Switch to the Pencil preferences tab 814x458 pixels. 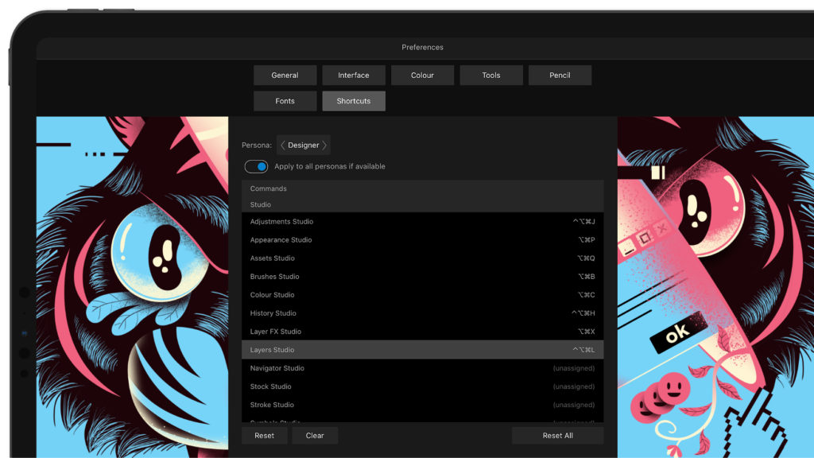(560, 75)
